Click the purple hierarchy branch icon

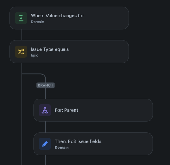point(45,110)
